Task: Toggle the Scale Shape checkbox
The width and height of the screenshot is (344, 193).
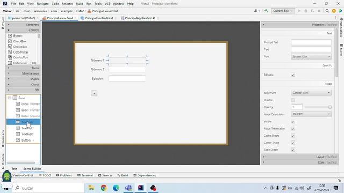Action: pyautogui.click(x=293, y=150)
